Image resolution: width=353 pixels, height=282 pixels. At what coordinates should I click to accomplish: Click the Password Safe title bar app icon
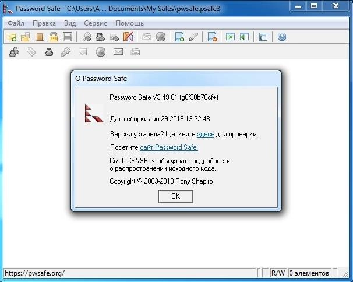[x=8, y=9]
